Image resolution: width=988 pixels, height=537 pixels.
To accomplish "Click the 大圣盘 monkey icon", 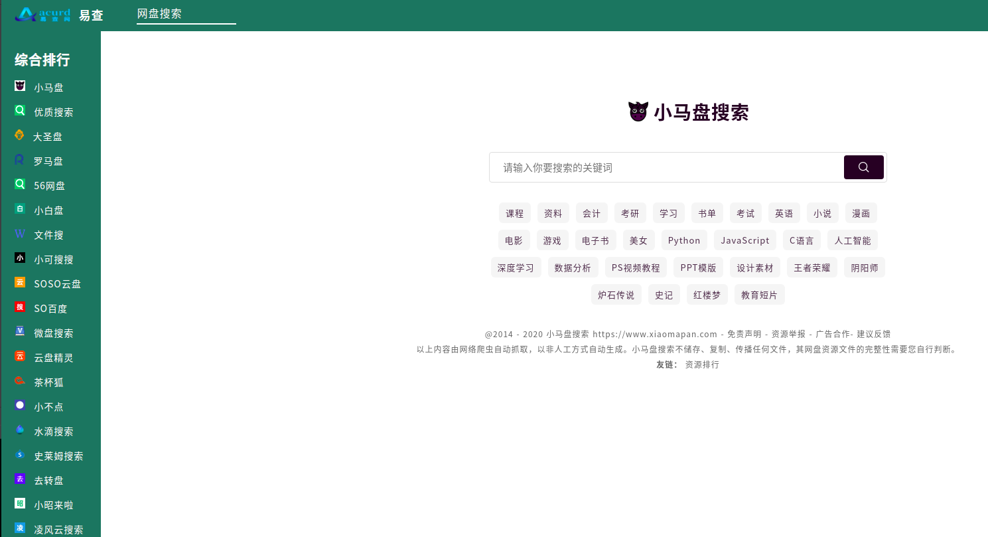I will point(19,135).
